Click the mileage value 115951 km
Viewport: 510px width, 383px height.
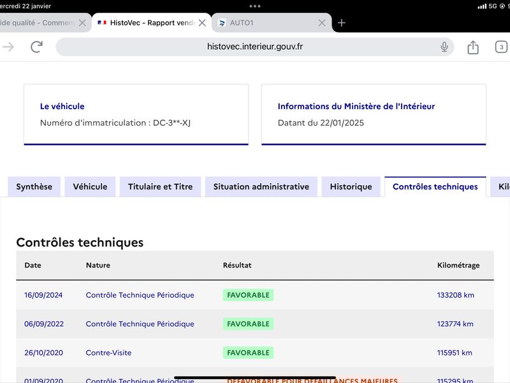455,353
